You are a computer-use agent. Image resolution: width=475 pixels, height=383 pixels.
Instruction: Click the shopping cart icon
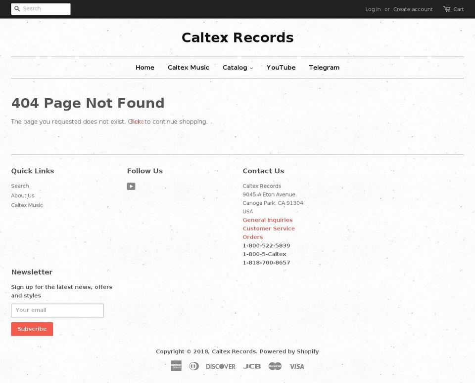coord(447,9)
